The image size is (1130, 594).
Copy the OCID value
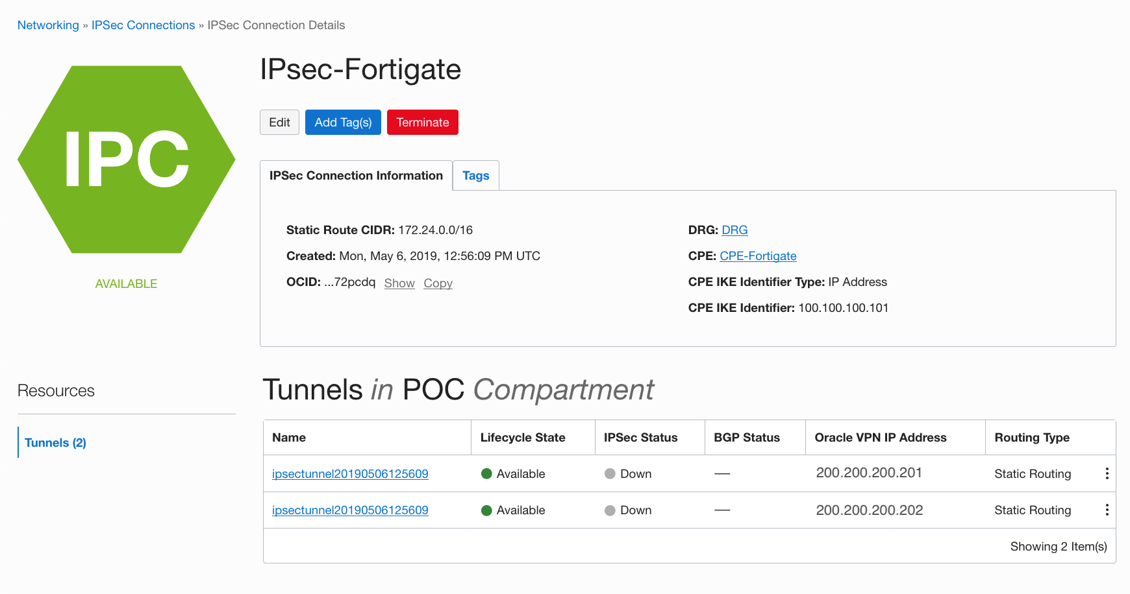click(x=438, y=283)
